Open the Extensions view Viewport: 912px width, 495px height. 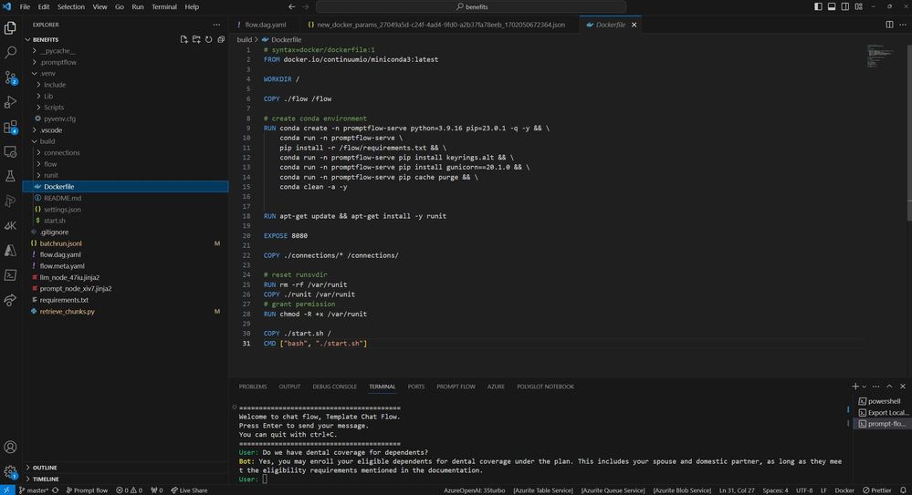11,128
